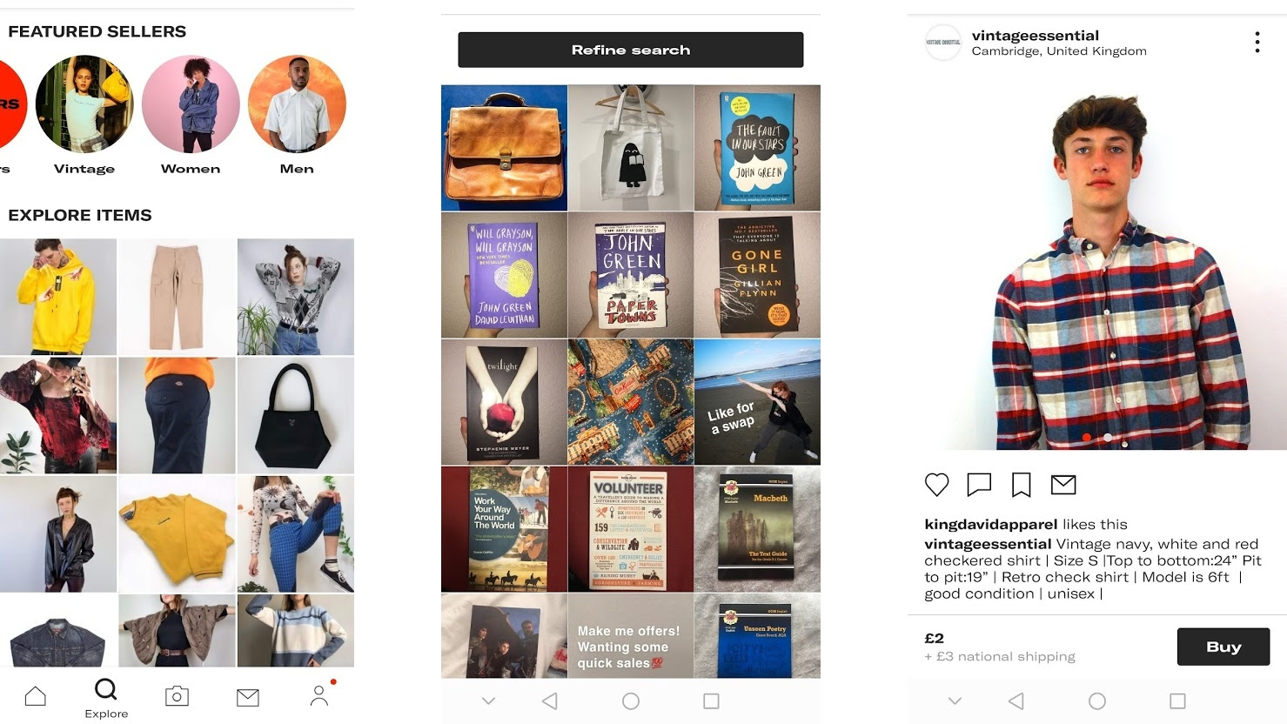
Task: Go to Home tab icon
Action: coord(36,696)
